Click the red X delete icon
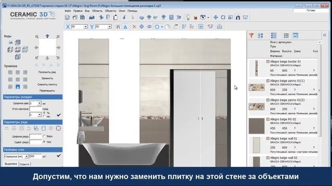 pyautogui.click(x=134, y=26)
